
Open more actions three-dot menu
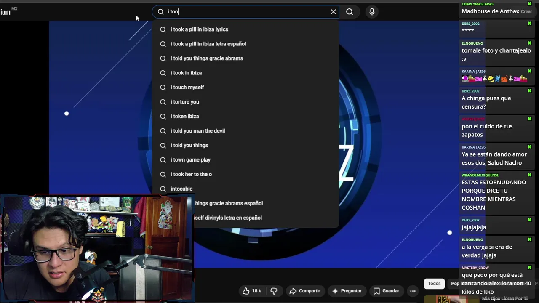[413, 291]
